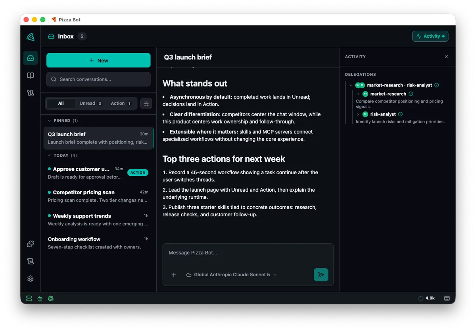Click Top three actions for next week heading

pyautogui.click(x=224, y=159)
